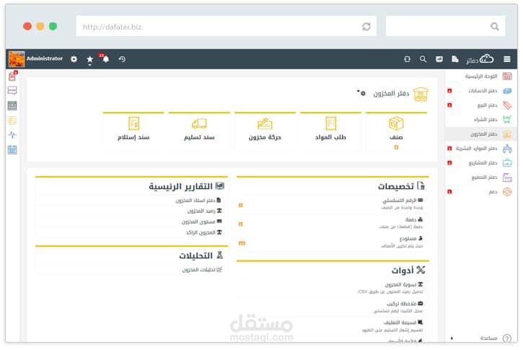Click the red badge beside دفتر البيع
The height and width of the screenshot is (350, 523).
[449, 105]
